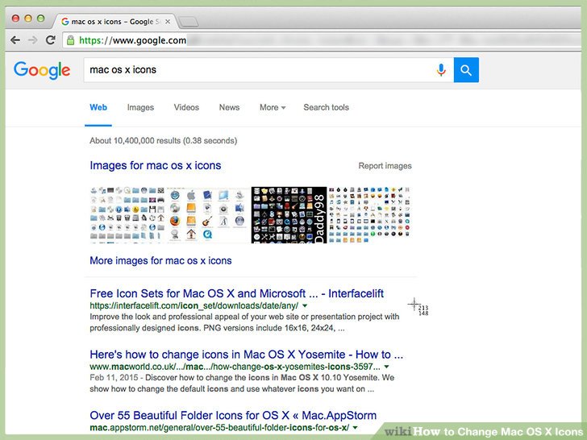This screenshot has width=587, height=440.
Task: Click the microphone voice search icon
Action: pos(441,70)
